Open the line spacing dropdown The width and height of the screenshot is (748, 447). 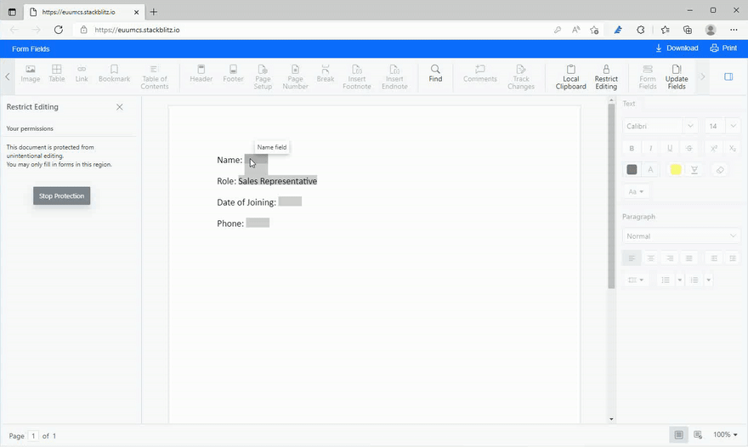tap(636, 280)
